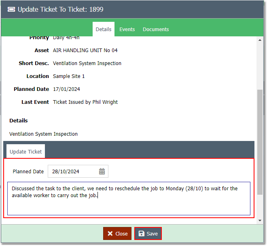Click the Short Desc. label
Image resolution: width=267 pixels, height=246 pixels.
[x=34, y=63]
